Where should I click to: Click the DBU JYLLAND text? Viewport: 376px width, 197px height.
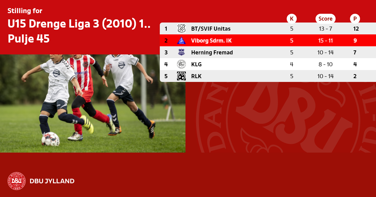pyautogui.click(x=52, y=181)
